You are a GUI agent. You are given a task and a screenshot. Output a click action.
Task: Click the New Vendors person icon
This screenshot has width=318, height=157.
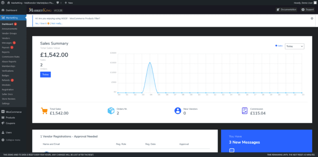point(178,111)
